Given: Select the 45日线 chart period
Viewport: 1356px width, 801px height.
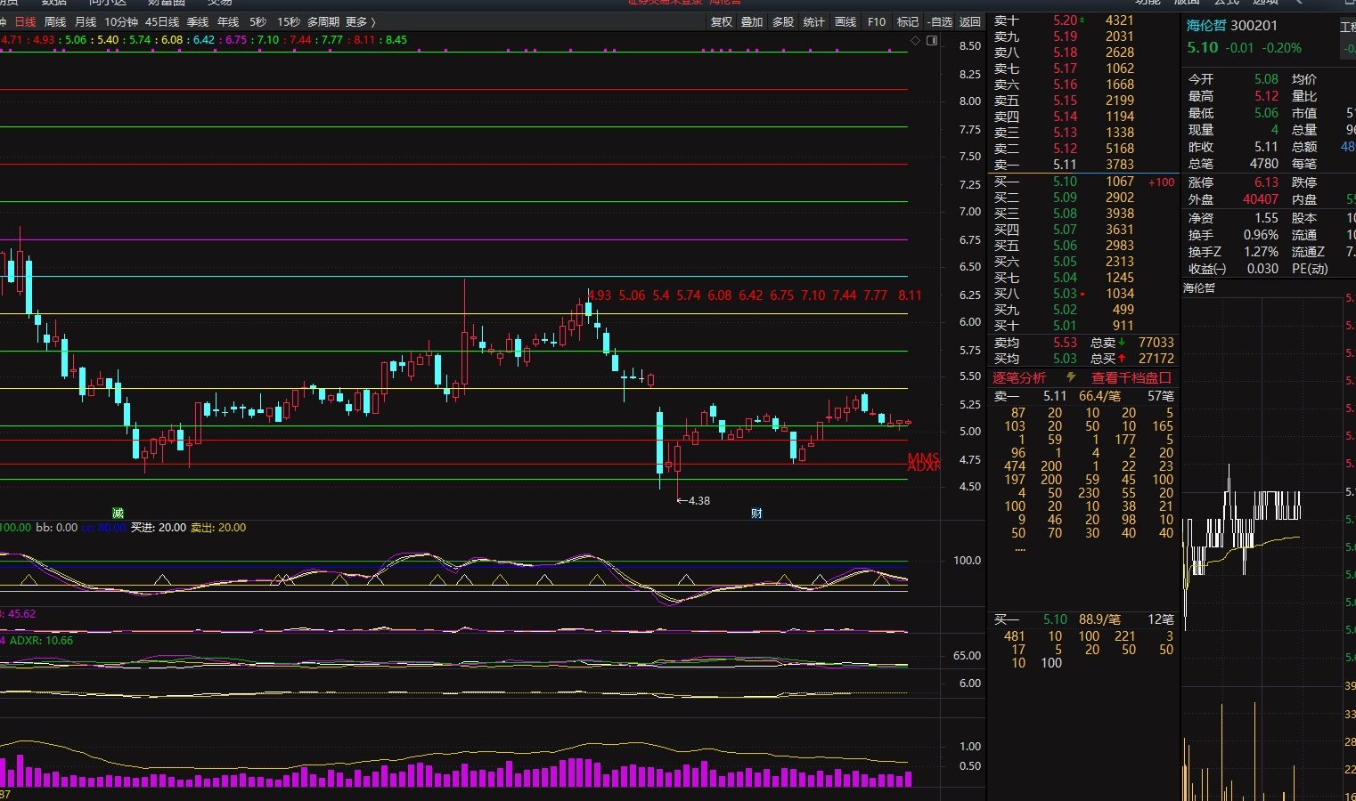Looking at the screenshot, I should click(x=162, y=21).
